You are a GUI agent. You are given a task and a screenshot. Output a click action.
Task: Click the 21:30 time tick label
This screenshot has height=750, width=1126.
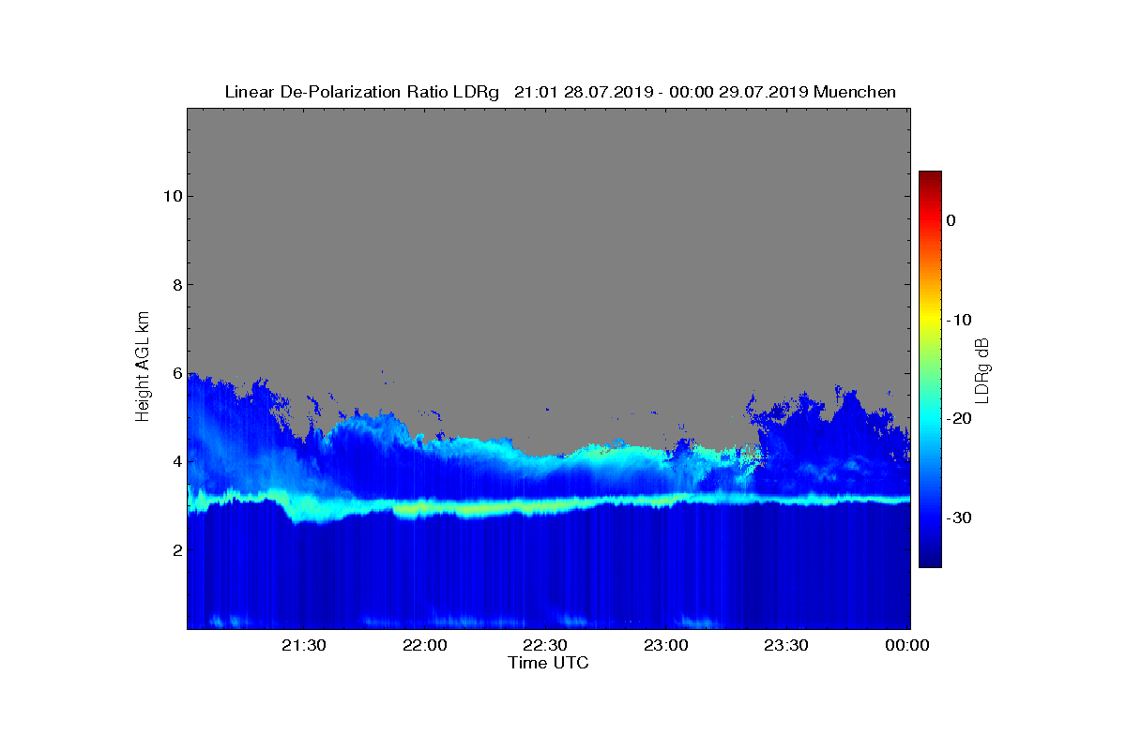tap(304, 645)
